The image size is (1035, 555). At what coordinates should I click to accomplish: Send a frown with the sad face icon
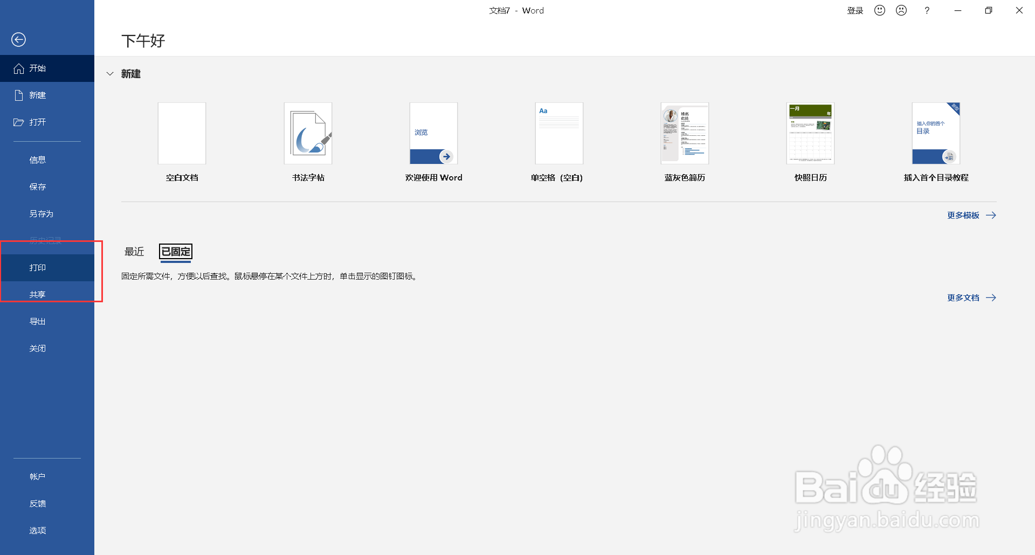[901, 10]
